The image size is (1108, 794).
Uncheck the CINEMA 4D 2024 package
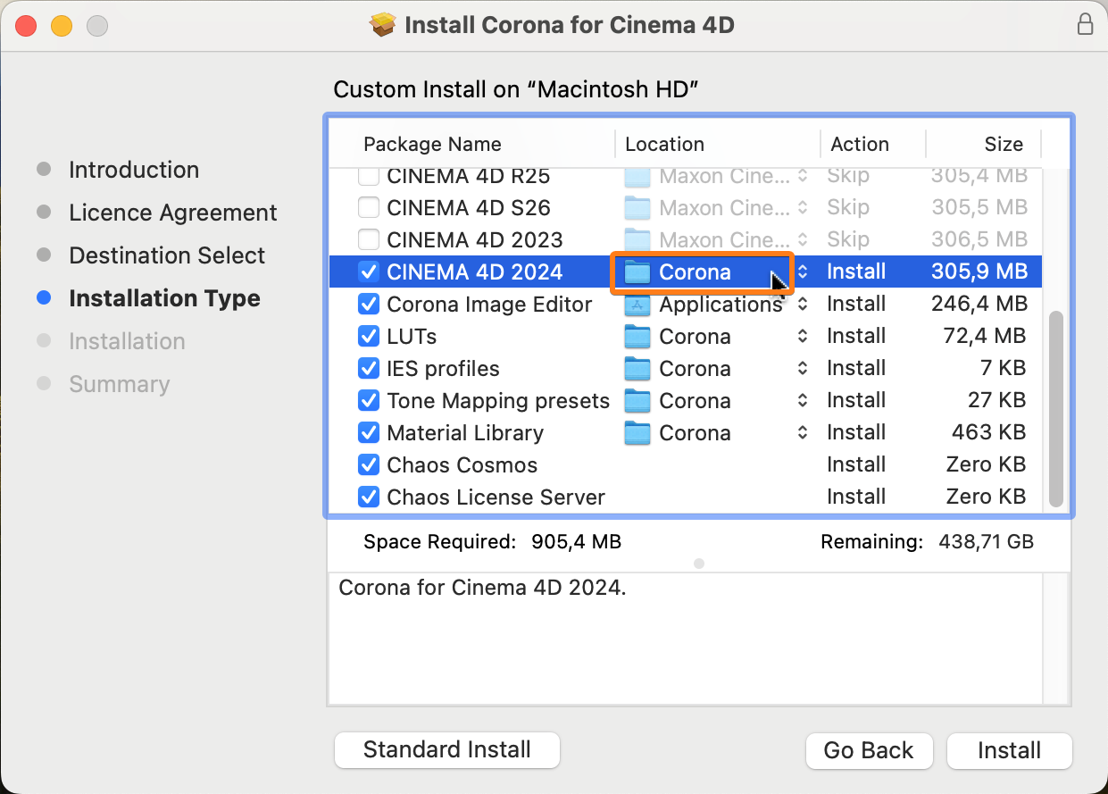coord(368,272)
